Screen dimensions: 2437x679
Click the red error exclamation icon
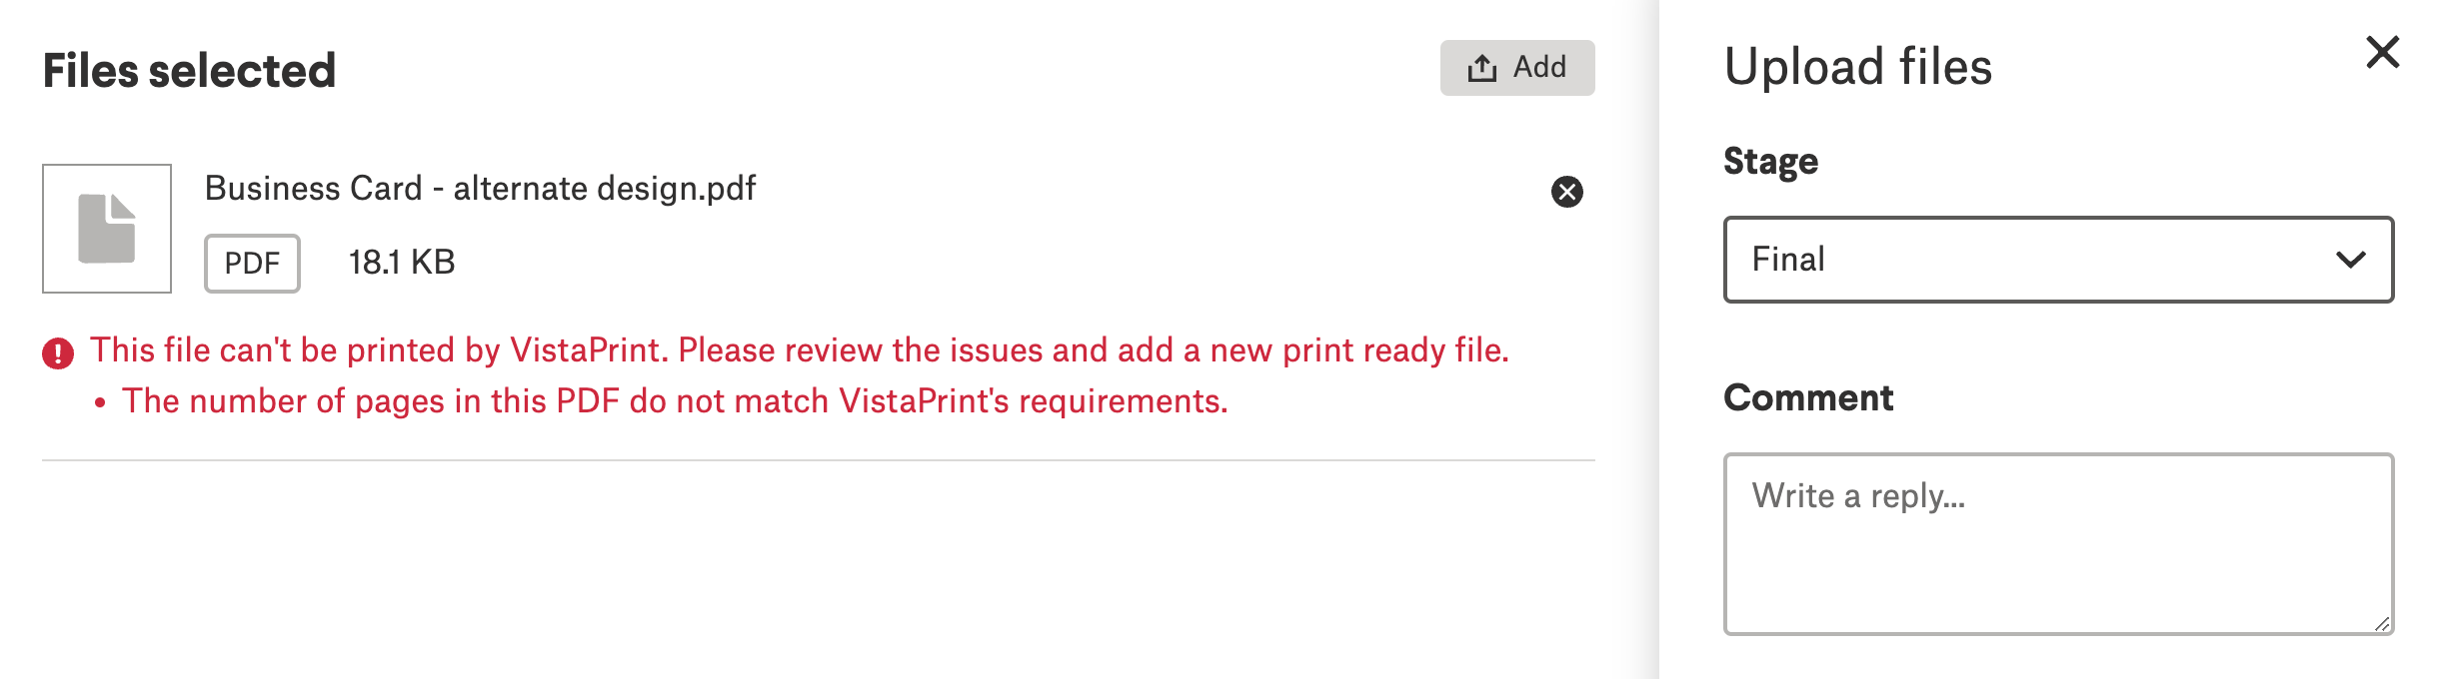click(x=58, y=353)
